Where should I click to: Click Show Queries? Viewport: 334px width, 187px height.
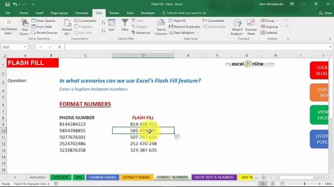click(43, 21)
